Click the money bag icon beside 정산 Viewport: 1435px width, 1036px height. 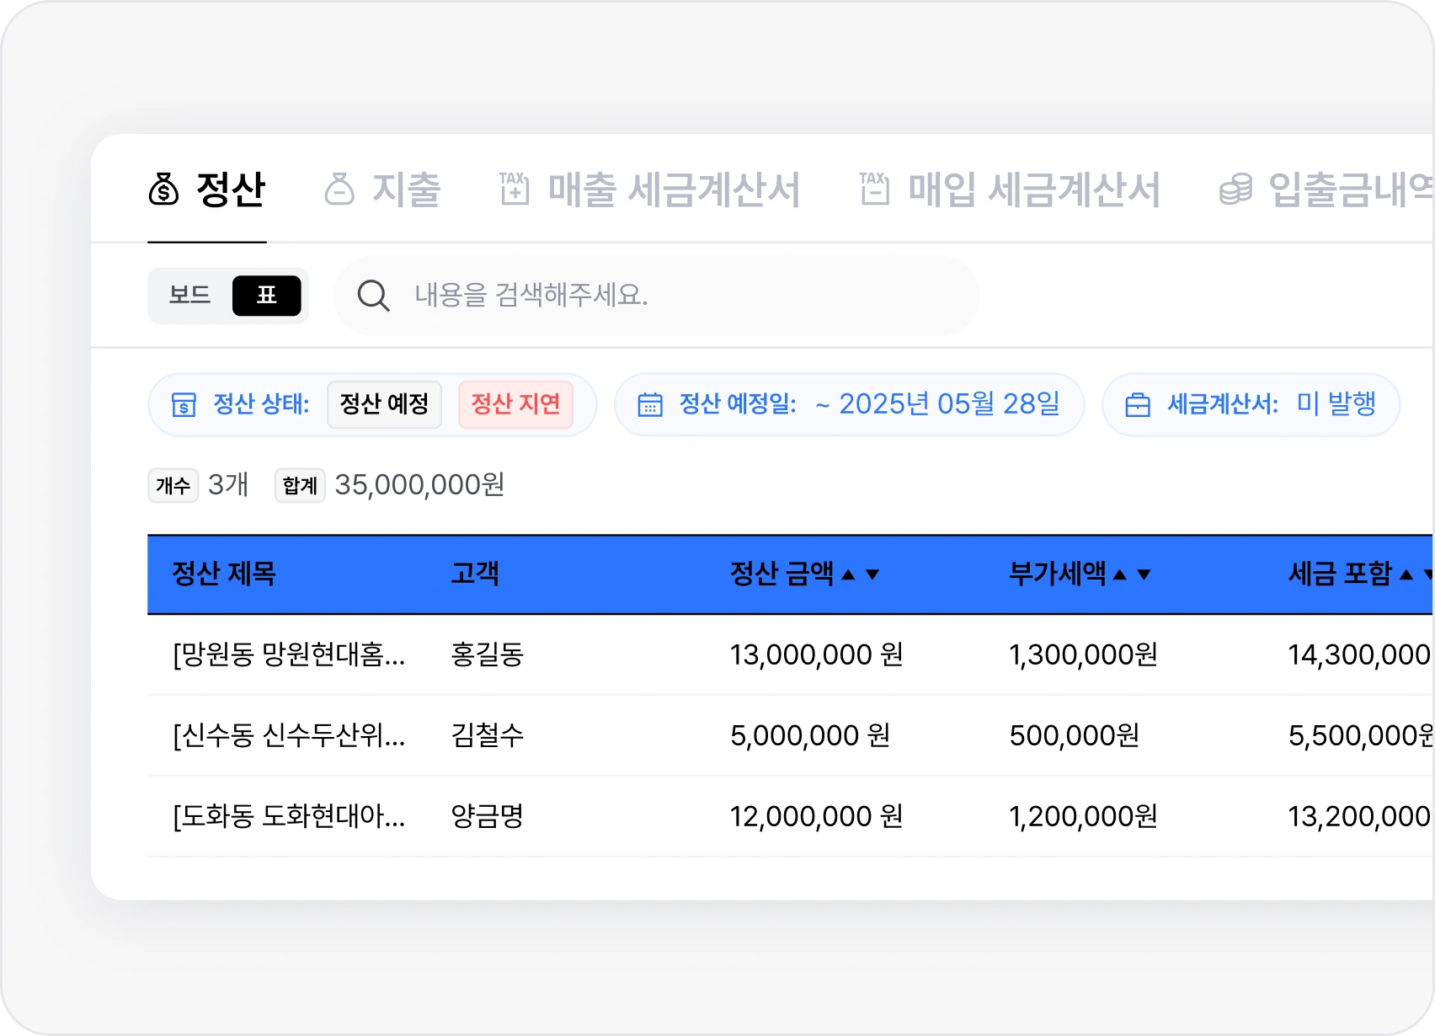coord(163,190)
